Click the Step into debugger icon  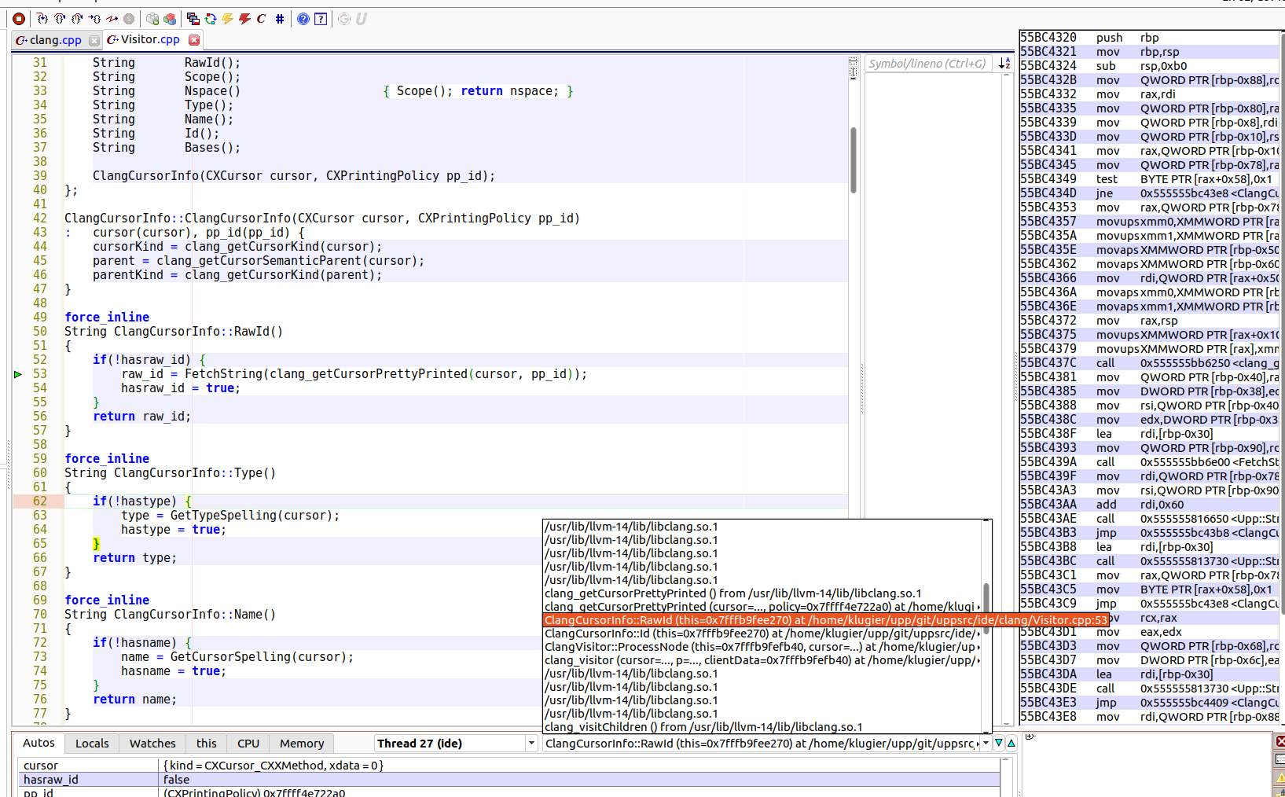(x=42, y=19)
